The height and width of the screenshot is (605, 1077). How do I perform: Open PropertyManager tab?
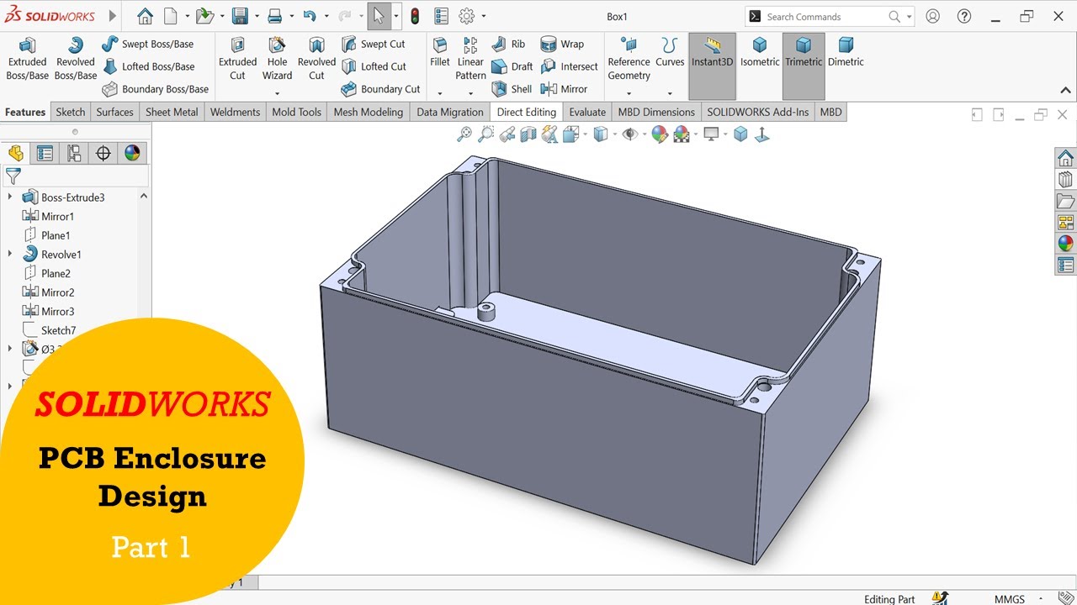coord(45,153)
